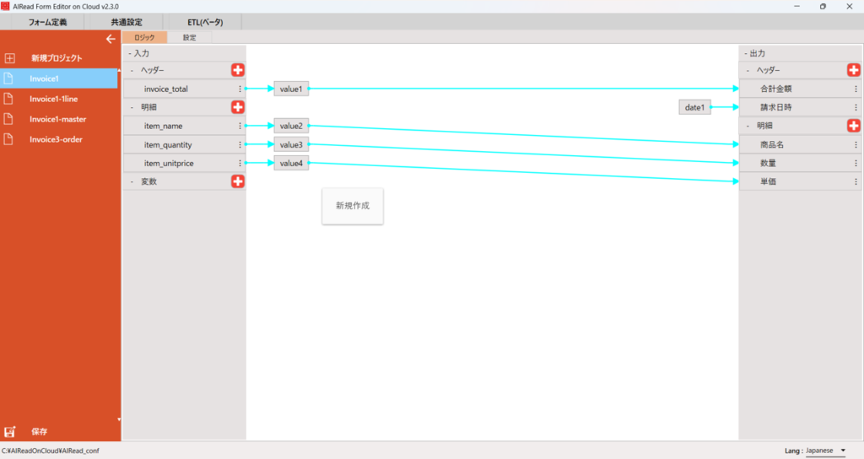864x459 pixels.
Task: Open the three-dot menu for 合計金額
Action: pyautogui.click(x=856, y=89)
